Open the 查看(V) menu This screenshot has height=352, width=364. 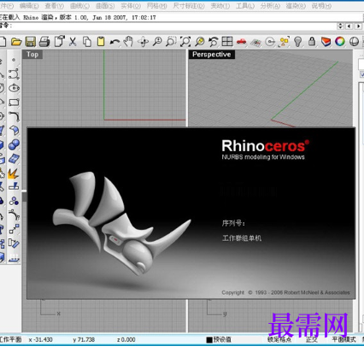pos(54,6)
